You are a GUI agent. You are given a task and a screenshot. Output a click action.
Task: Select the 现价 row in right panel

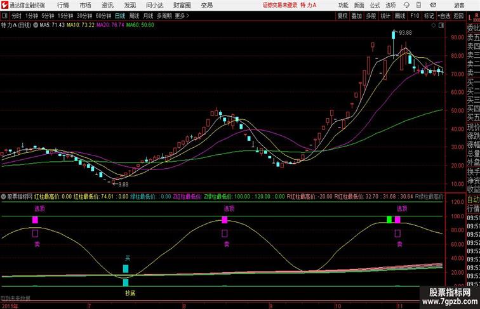tap(473, 127)
